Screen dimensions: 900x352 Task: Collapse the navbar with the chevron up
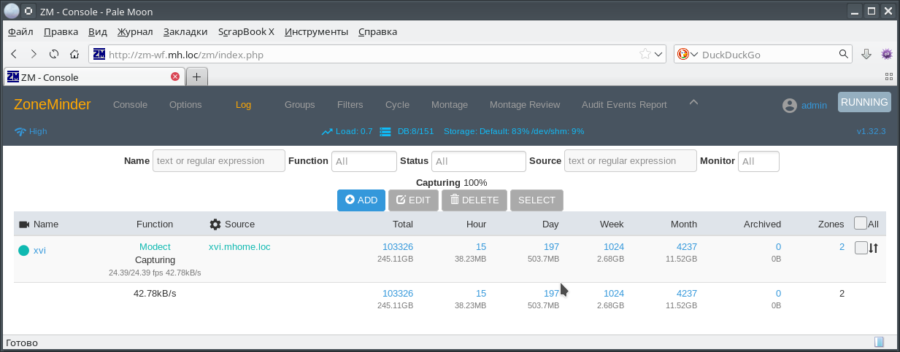[694, 103]
